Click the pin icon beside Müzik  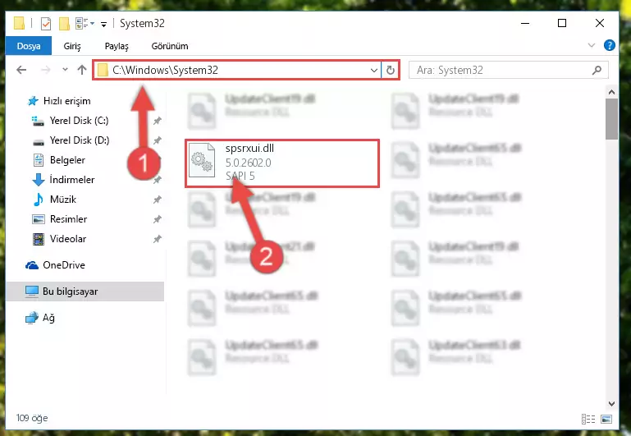pyautogui.click(x=158, y=200)
